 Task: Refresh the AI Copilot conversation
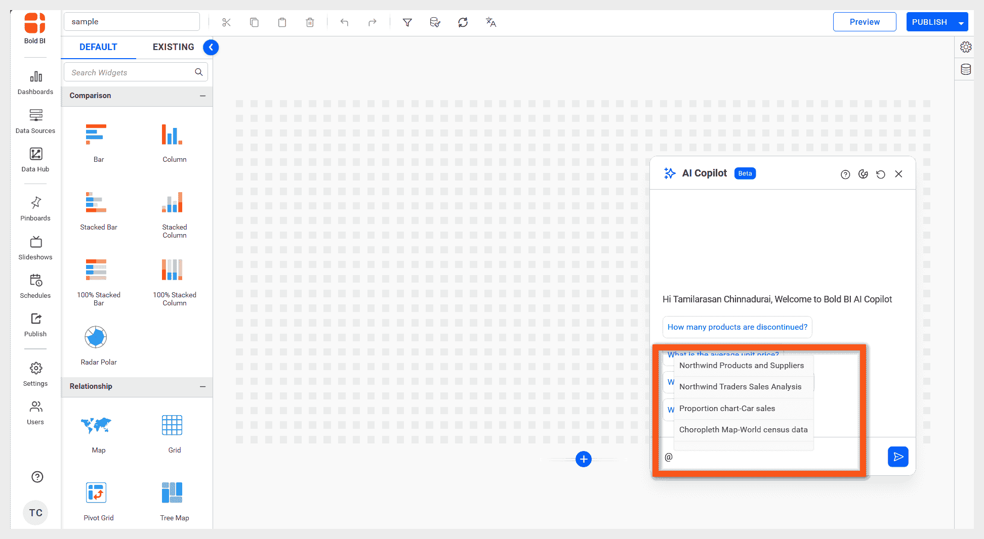click(881, 174)
